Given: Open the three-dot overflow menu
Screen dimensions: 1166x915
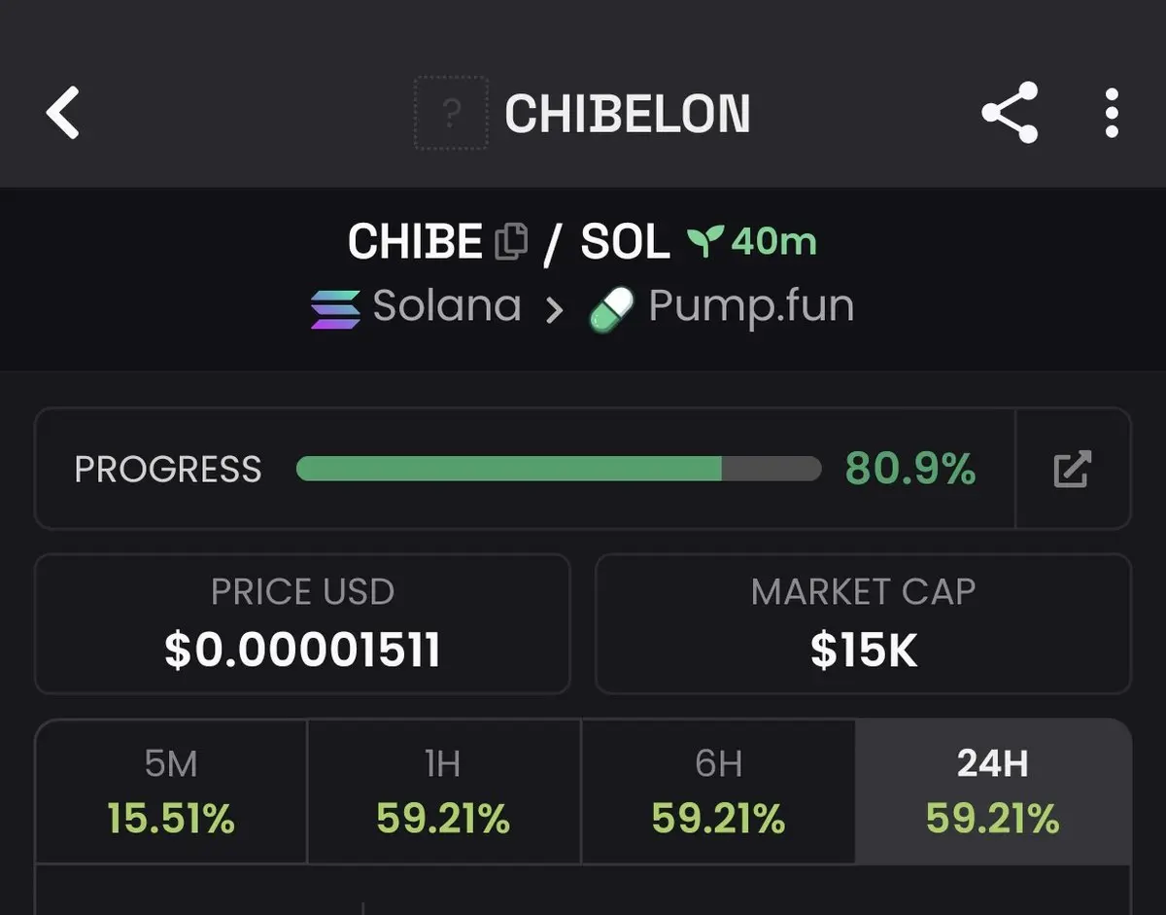Looking at the screenshot, I should [x=1113, y=113].
